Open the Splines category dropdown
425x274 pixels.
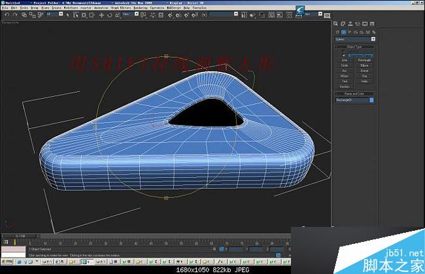[x=355, y=39]
